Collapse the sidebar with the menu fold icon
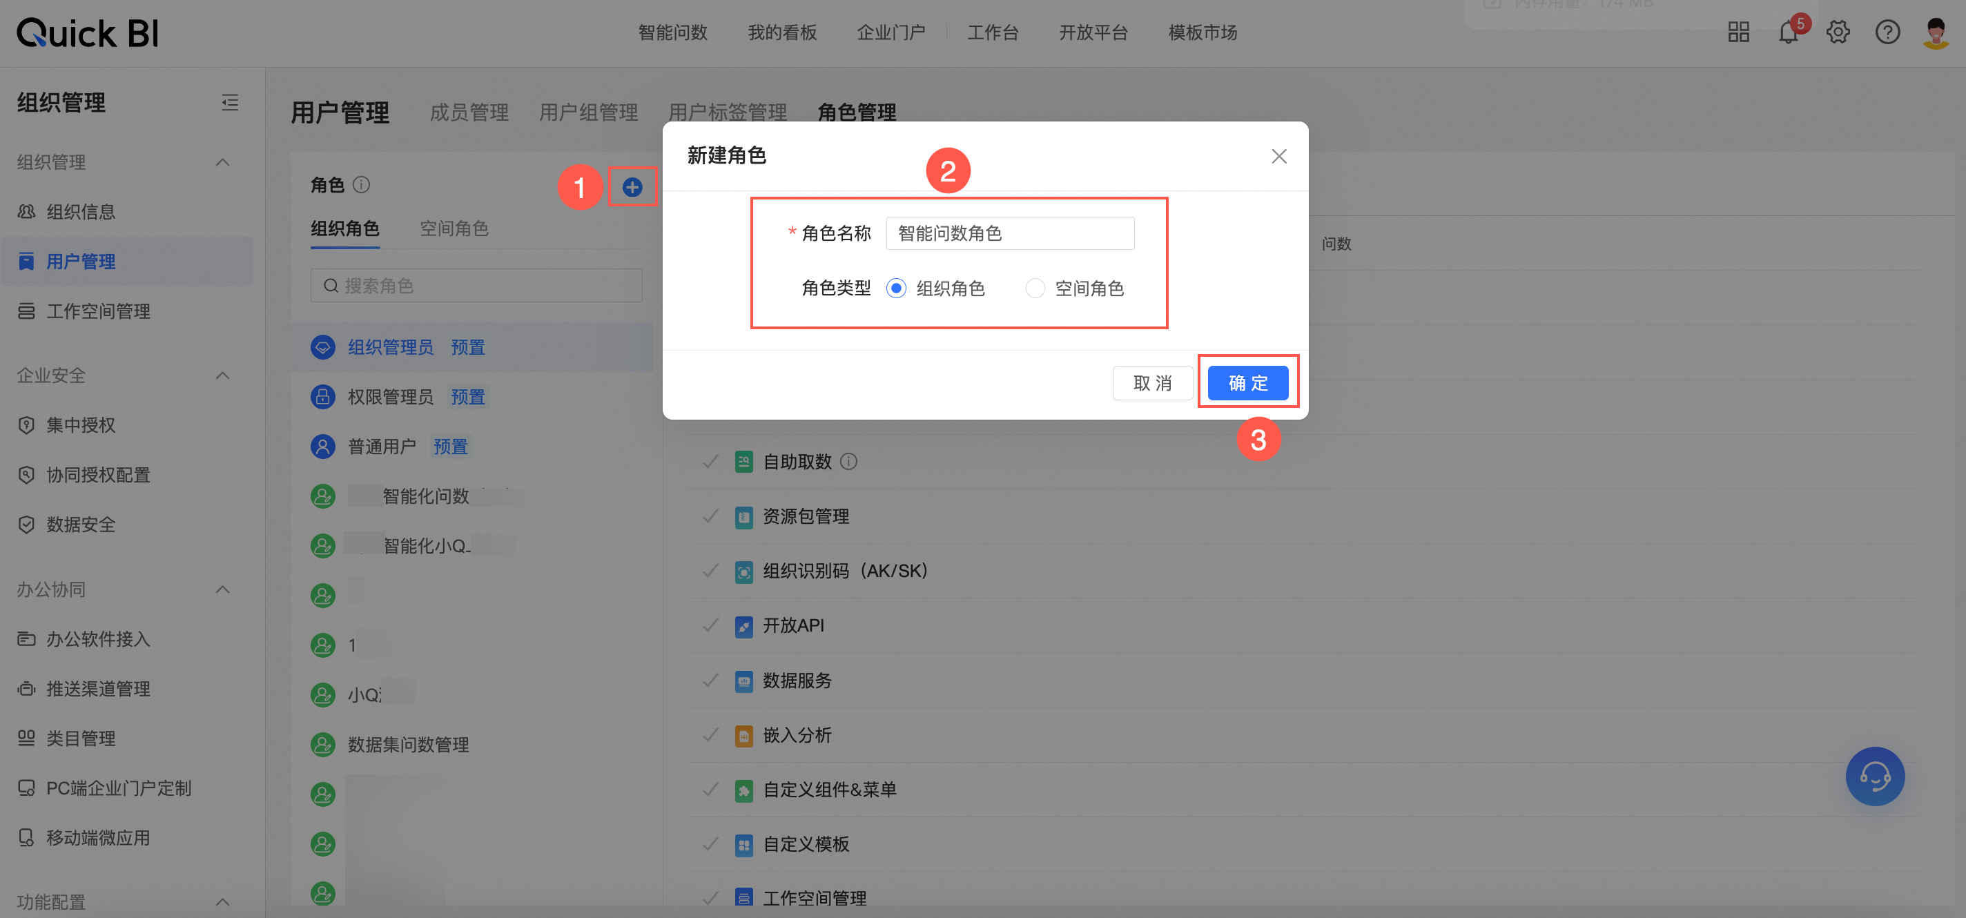Screen dimensions: 1966x918 (x=230, y=102)
